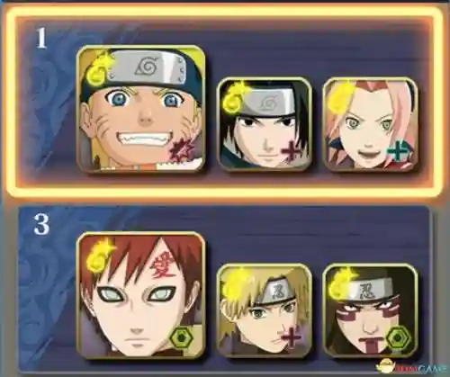
Task: Click the green hexagon attribute icon on Gaara
Action: point(182,338)
